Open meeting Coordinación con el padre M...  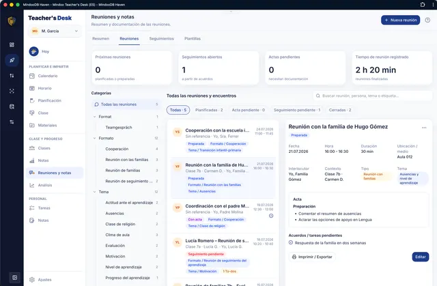223,216
